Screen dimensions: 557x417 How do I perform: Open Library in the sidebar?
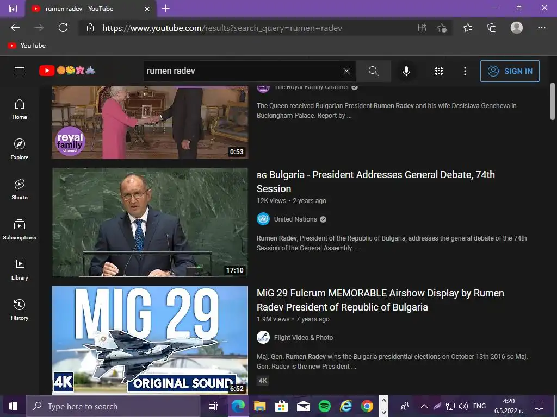(x=20, y=270)
